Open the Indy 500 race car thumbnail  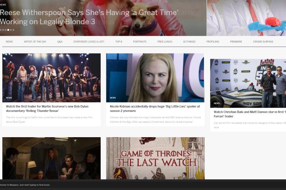click(x=248, y=83)
